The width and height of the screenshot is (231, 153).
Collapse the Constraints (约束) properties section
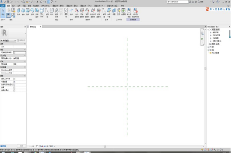click(x=25, y=44)
